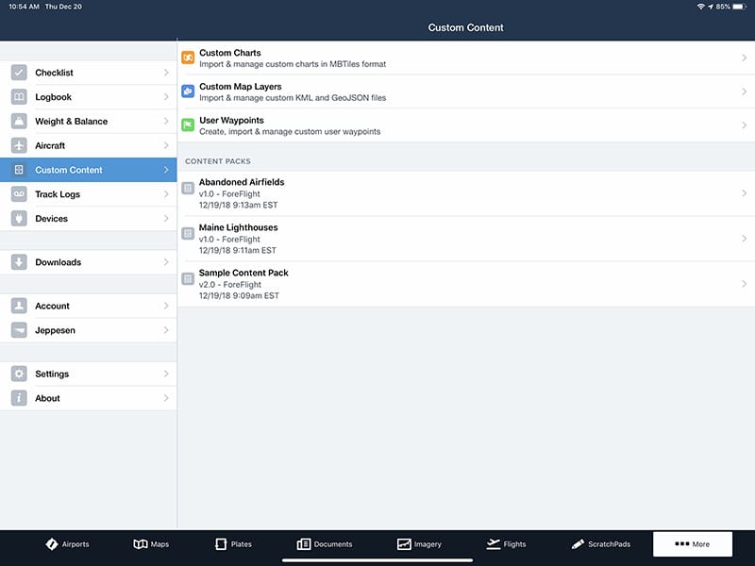
Task: Open the Weight & Balance menu item
Action: [x=89, y=122]
